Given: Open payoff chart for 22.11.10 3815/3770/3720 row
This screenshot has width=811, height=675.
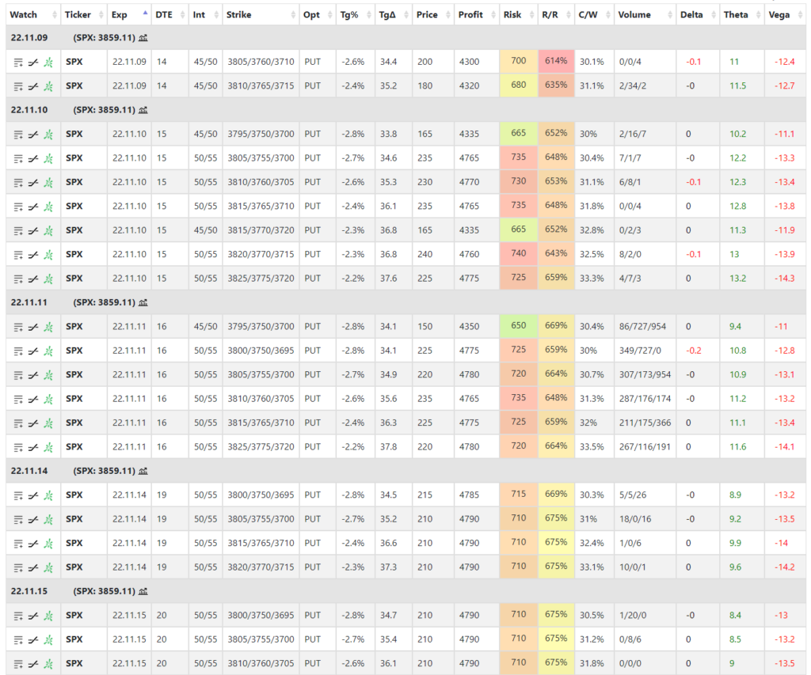Looking at the screenshot, I should 33,231.
